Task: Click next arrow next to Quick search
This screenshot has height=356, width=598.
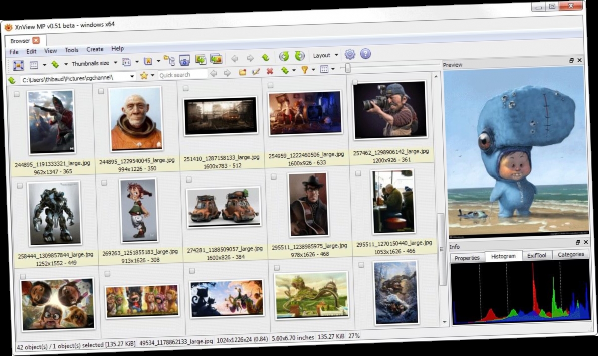Action: click(x=227, y=73)
